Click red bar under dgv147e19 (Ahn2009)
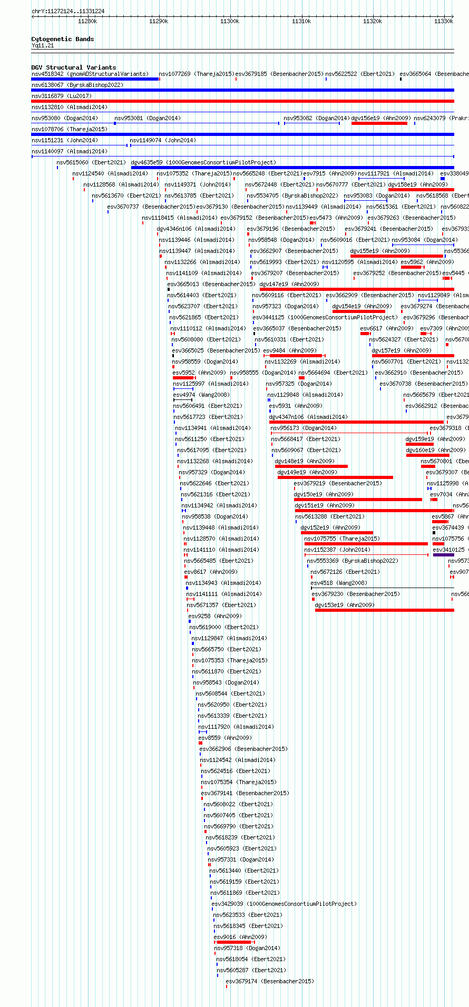The width and height of the screenshot is (469, 1007). click(x=357, y=289)
